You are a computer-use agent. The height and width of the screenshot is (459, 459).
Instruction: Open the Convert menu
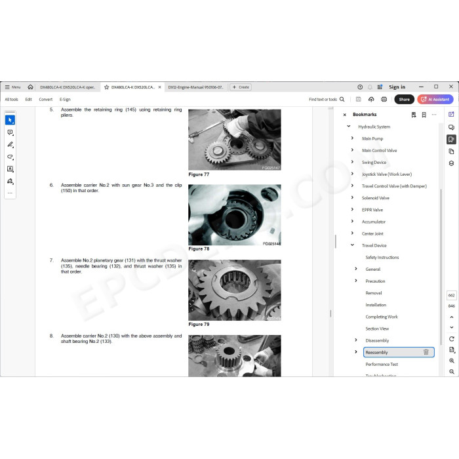point(46,99)
